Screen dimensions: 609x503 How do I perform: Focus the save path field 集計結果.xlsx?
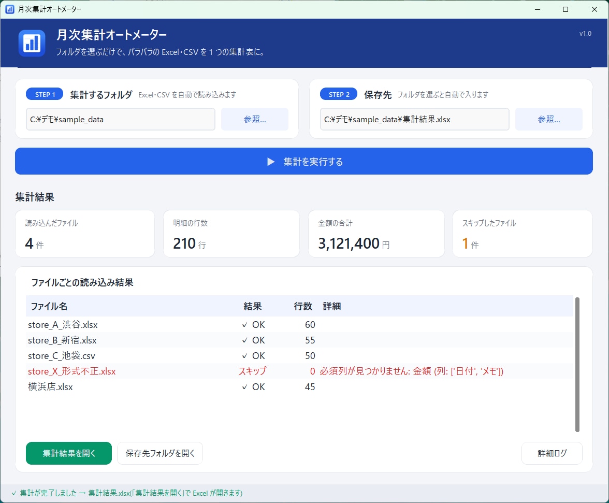(414, 119)
